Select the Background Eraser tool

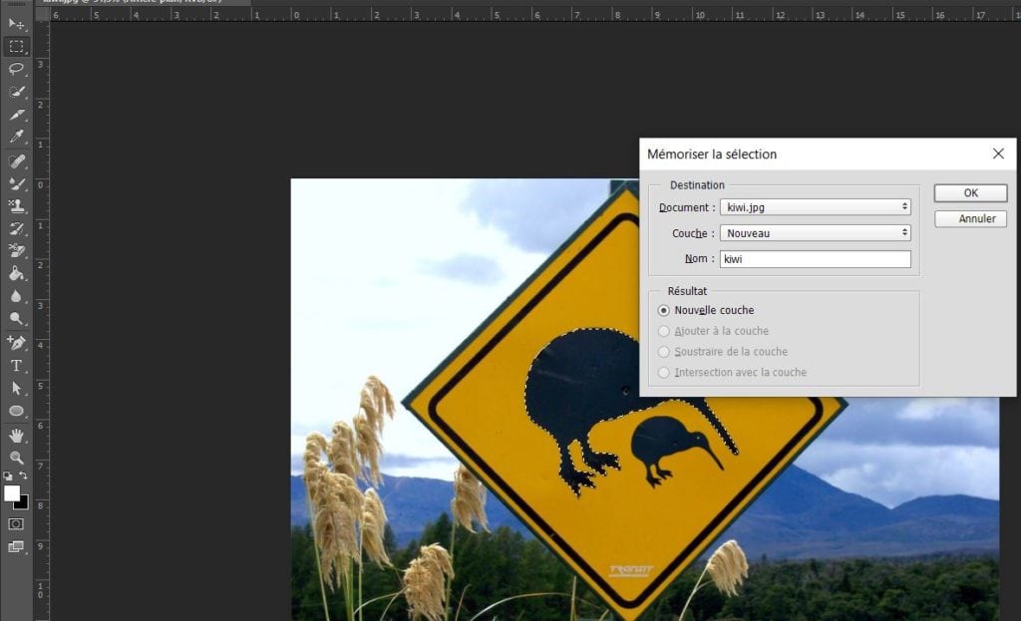[x=16, y=250]
